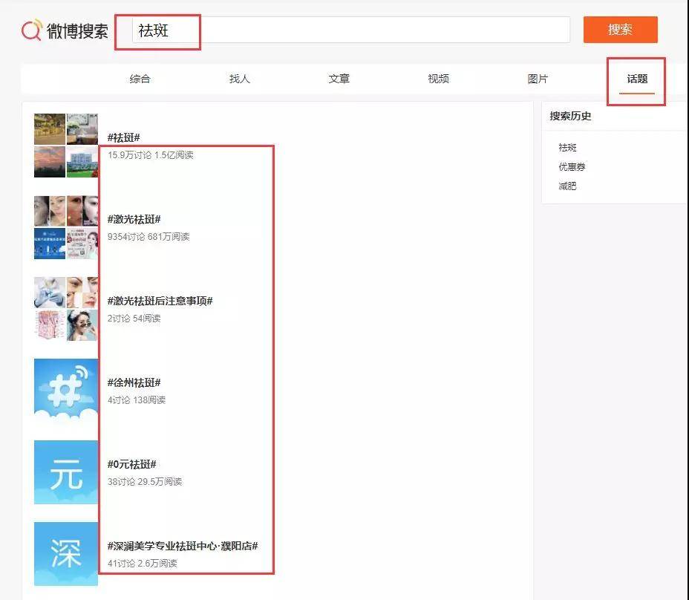This screenshot has width=689, height=600.
Task: Click the 4讨论 138阅读 stats text
Action: pos(136,400)
